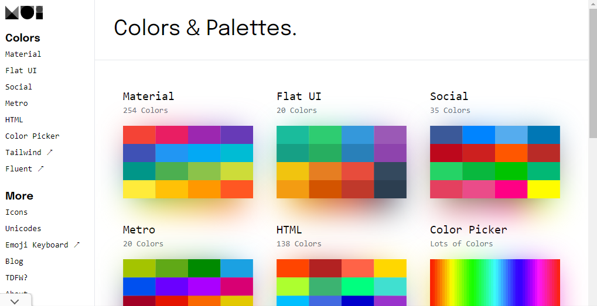Open the Unicodes page link
The image size is (597, 306).
pyautogui.click(x=23, y=228)
